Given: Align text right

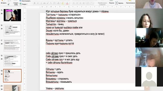Looking at the screenshot, I should click(x=80, y=3).
